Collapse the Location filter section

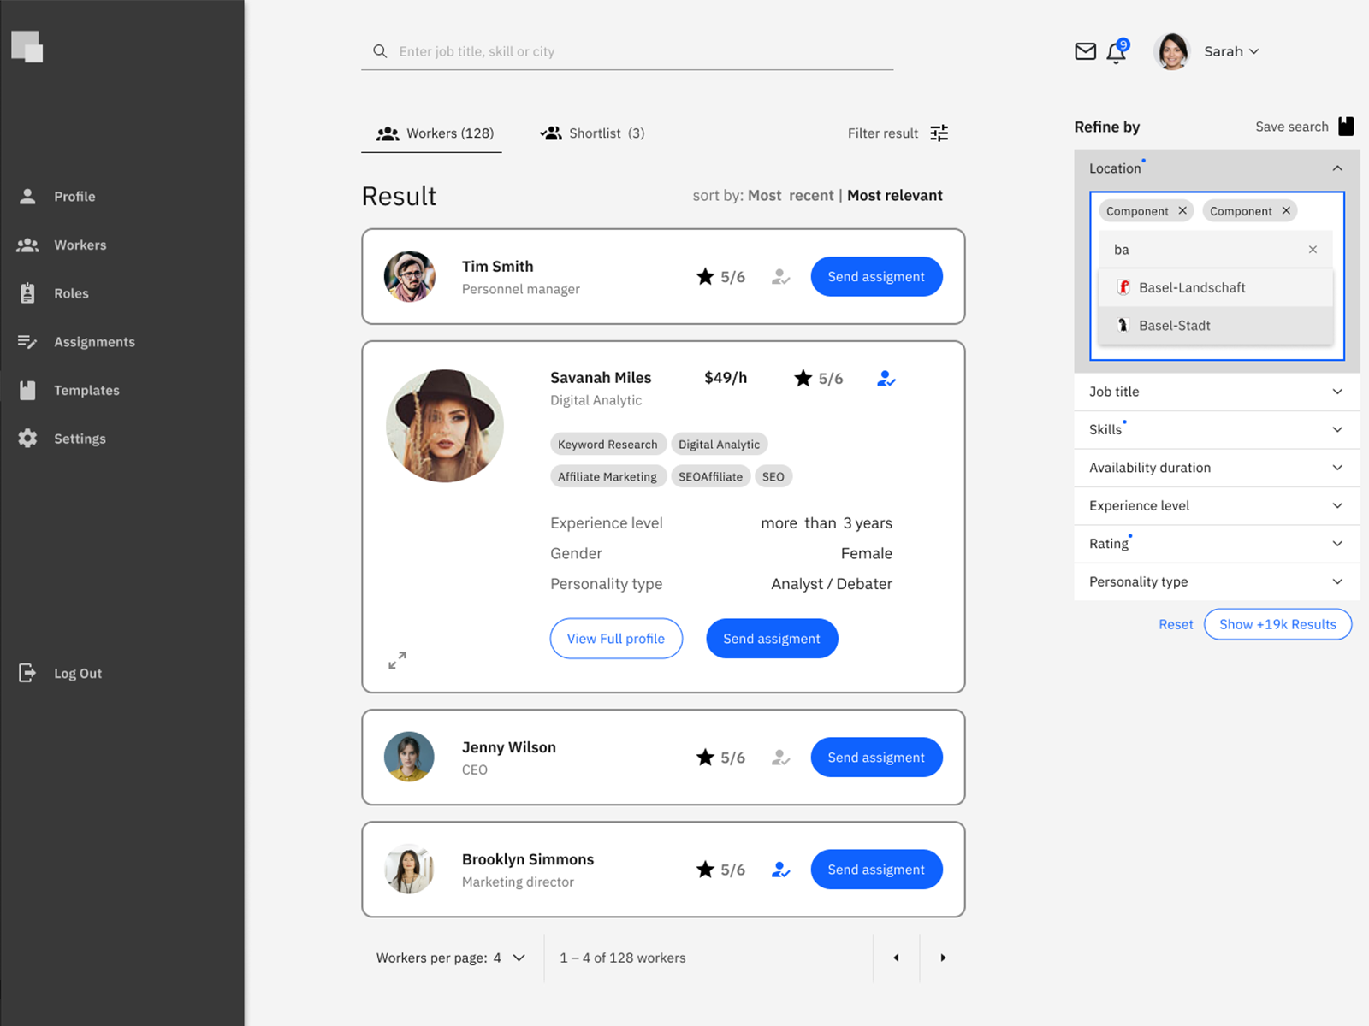pyautogui.click(x=1337, y=168)
